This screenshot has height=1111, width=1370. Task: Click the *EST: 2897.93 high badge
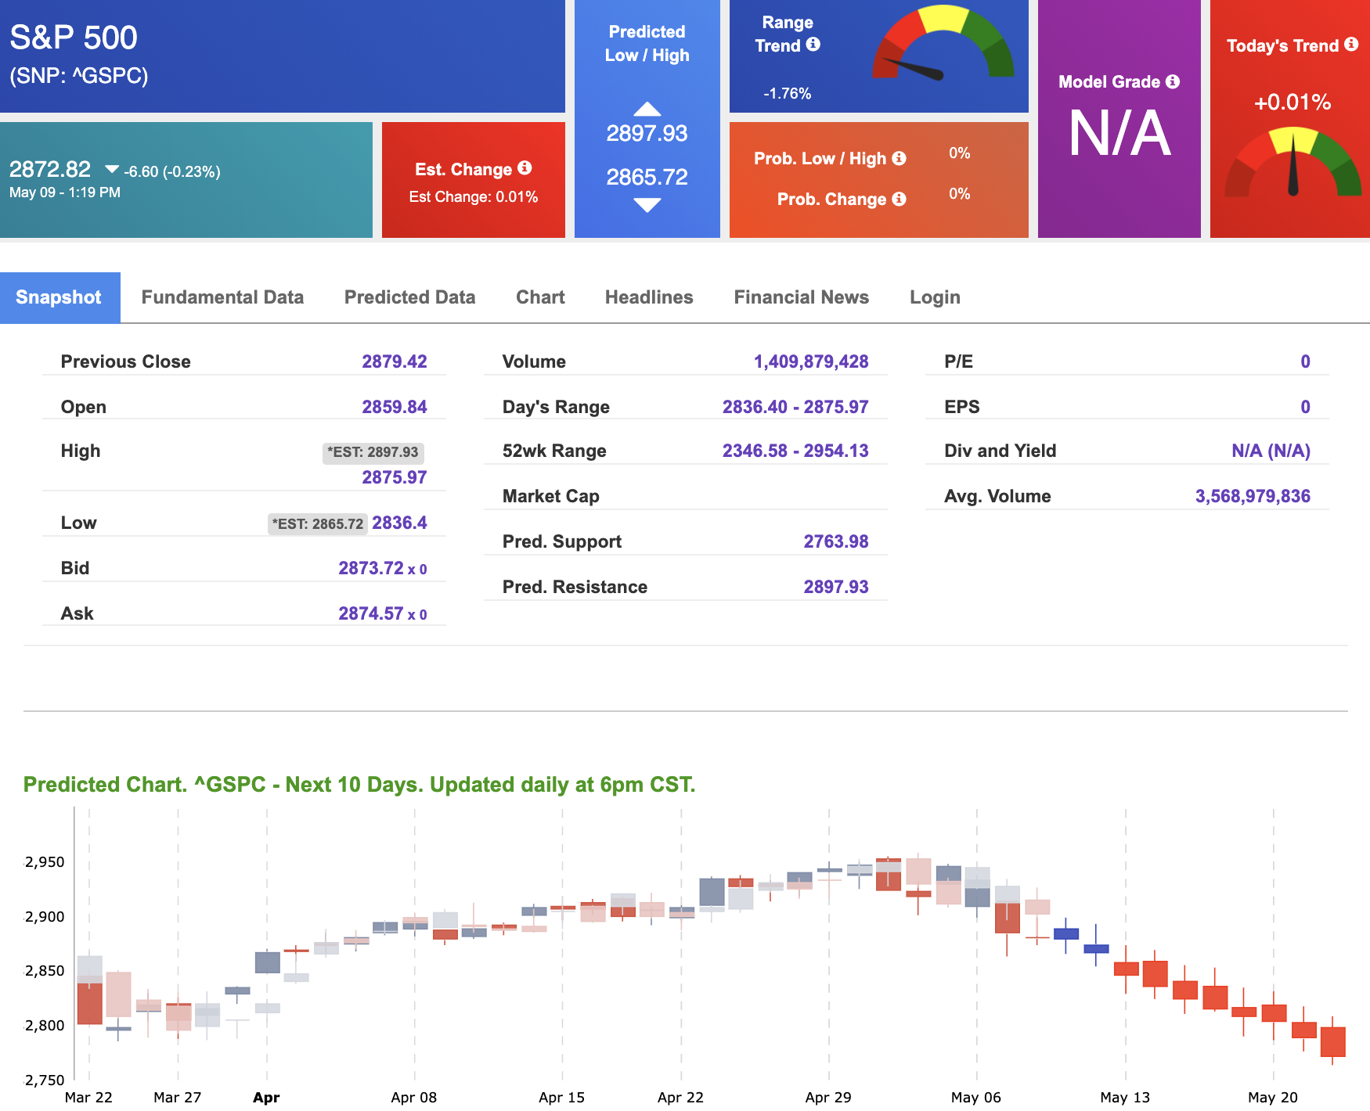tap(373, 452)
